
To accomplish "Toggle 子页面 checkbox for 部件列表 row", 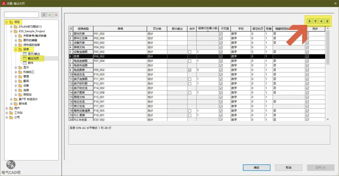I will (221, 34).
